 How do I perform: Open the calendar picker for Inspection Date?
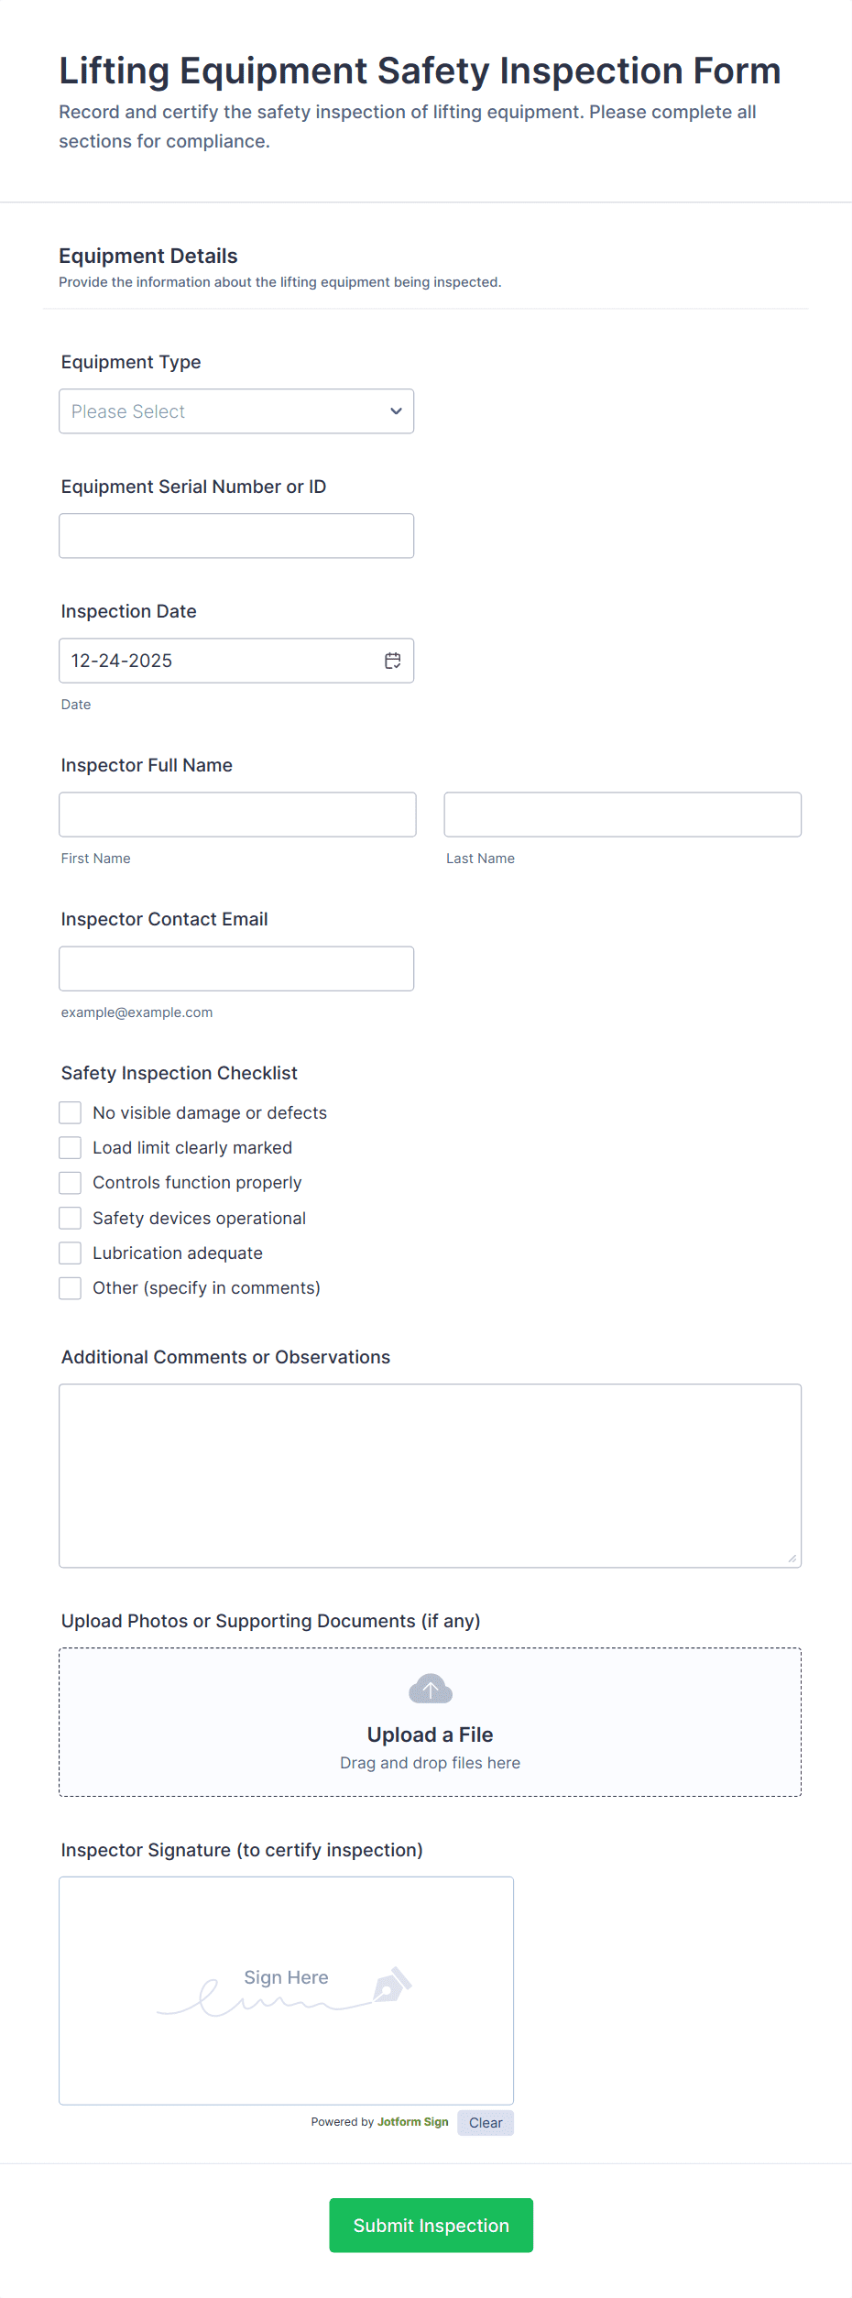pyautogui.click(x=392, y=660)
